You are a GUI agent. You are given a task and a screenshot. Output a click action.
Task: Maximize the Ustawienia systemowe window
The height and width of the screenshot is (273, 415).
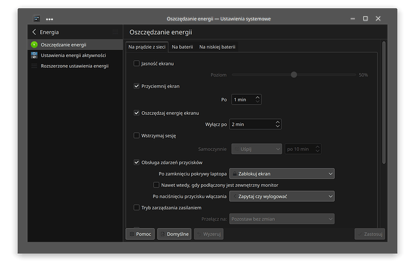click(x=365, y=19)
